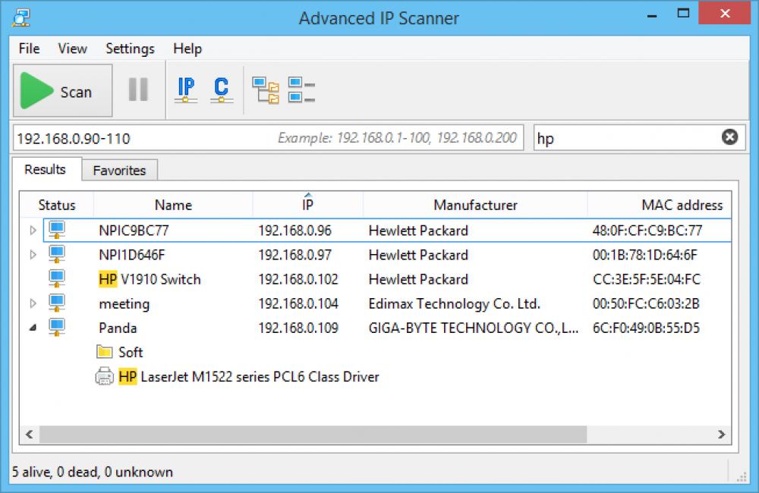
Task: Open the Help menu
Action: click(187, 49)
